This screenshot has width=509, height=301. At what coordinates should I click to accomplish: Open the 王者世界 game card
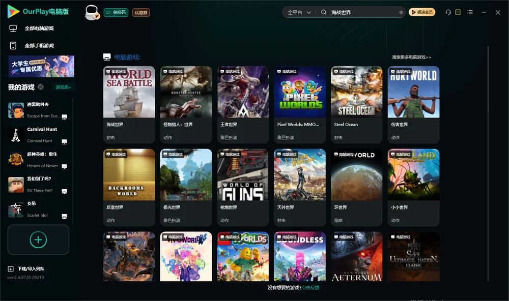[x=243, y=104]
